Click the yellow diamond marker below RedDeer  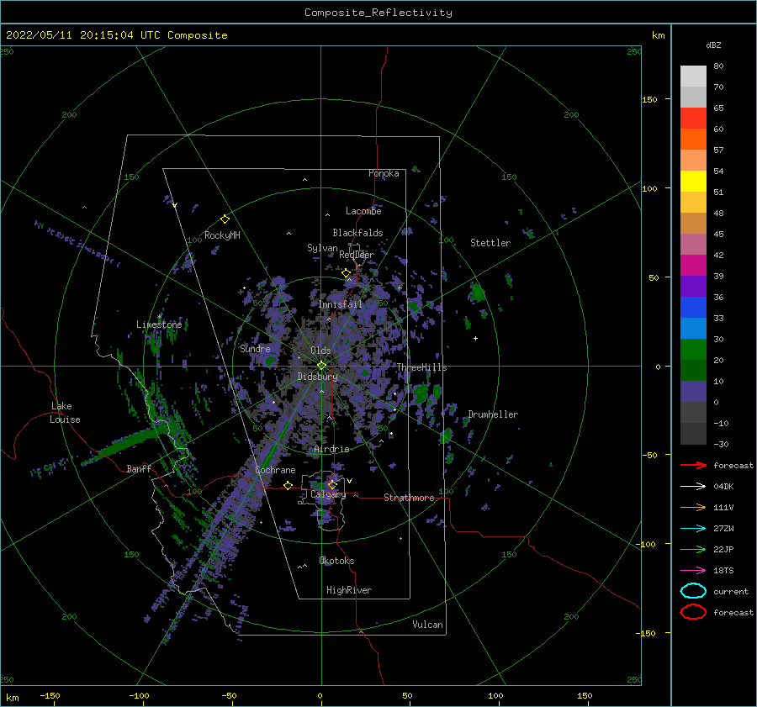pyautogui.click(x=346, y=273)
